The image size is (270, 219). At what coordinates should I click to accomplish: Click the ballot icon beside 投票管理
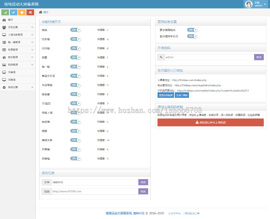click(4, 50)
